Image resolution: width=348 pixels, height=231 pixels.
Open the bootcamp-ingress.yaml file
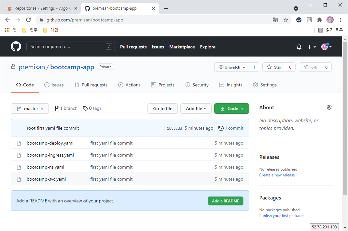point(50,155)
